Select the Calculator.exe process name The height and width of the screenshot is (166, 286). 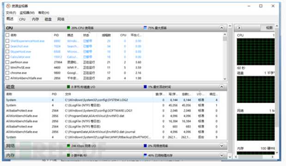click(x=20, y=57)
